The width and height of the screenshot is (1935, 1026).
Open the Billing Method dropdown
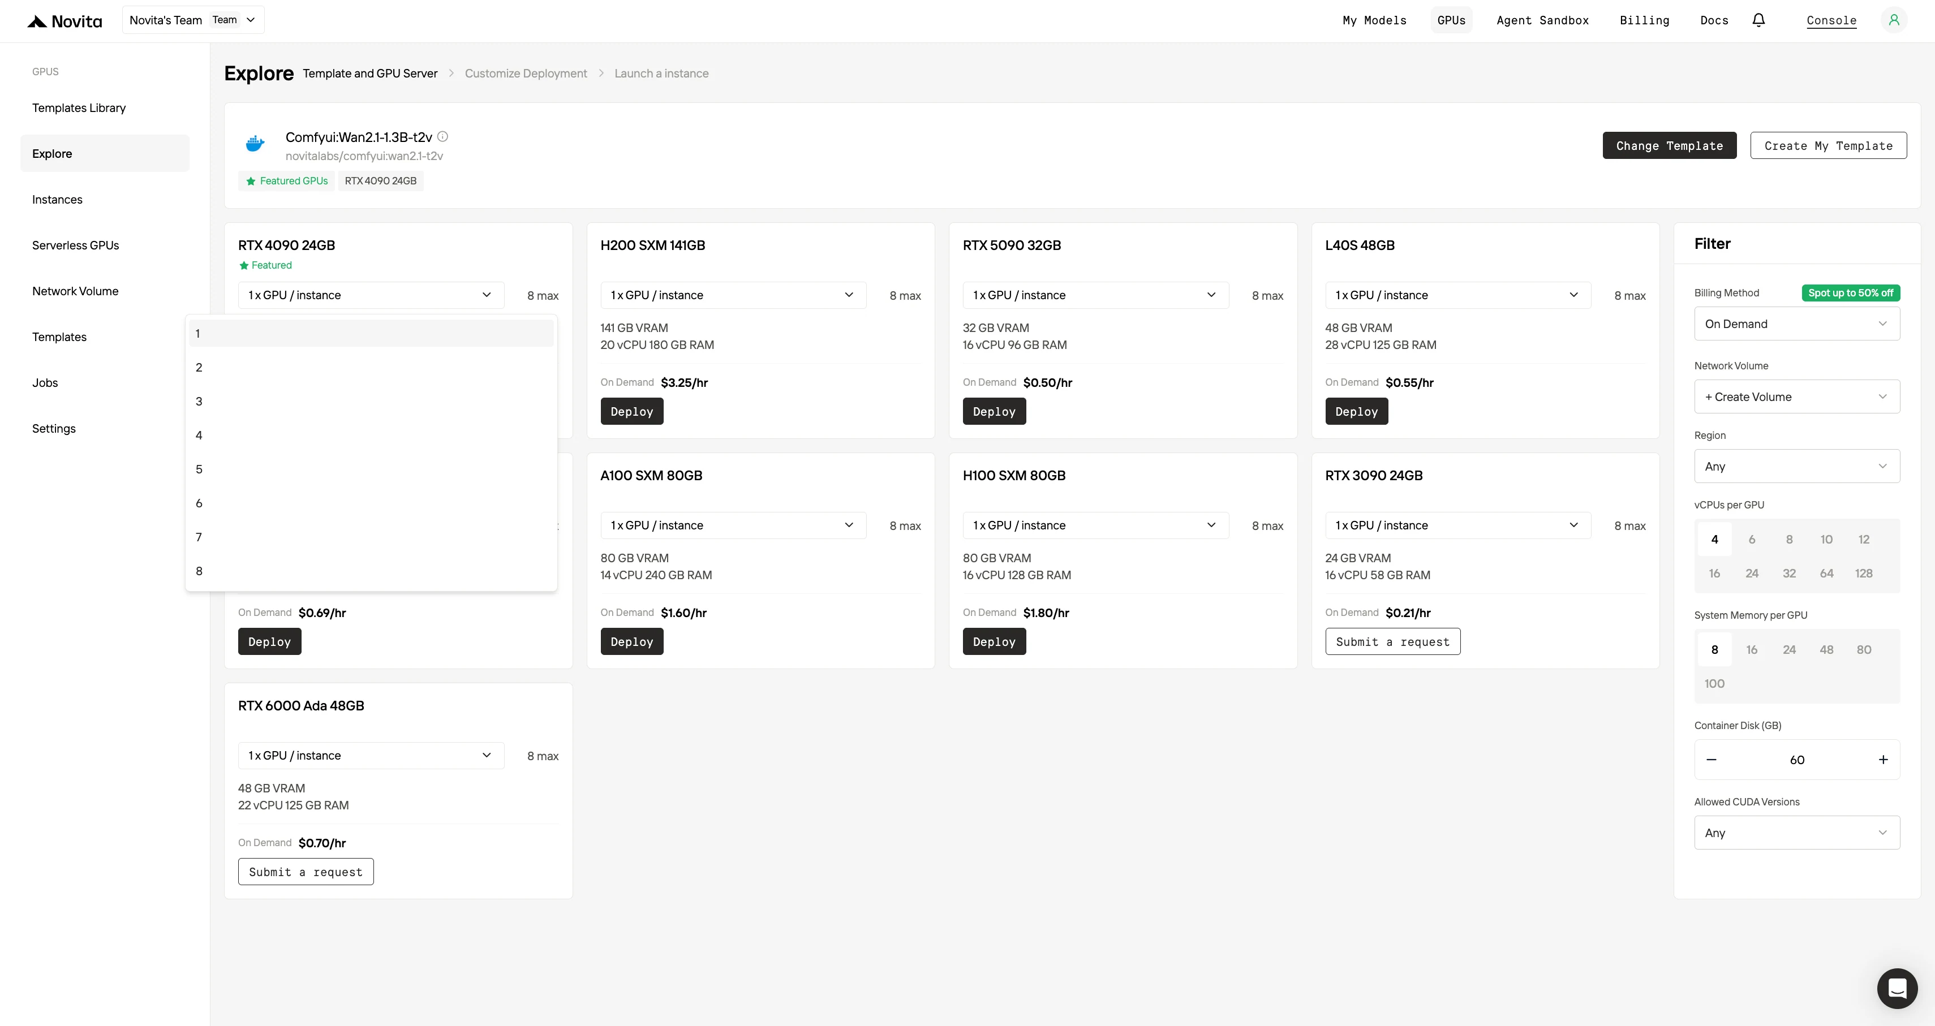pyautogui.click(x=1797, y=324)
